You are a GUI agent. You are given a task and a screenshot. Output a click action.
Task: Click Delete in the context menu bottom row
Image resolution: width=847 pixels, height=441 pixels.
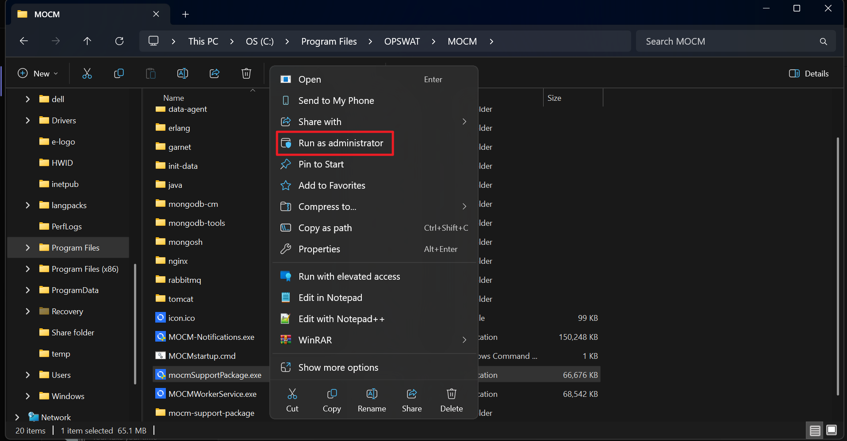coord(452,400)
